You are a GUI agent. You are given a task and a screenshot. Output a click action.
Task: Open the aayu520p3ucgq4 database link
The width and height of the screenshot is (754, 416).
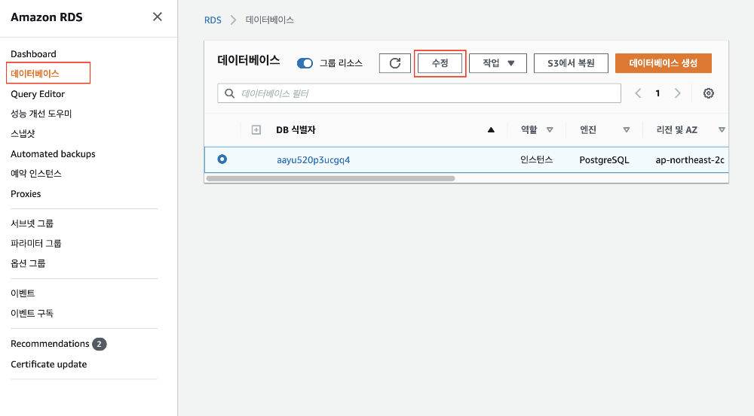point(314,159)
